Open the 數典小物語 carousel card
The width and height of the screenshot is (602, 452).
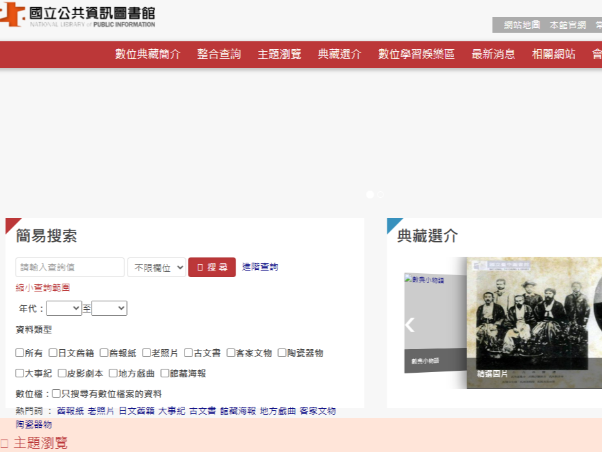pos(435,323)
